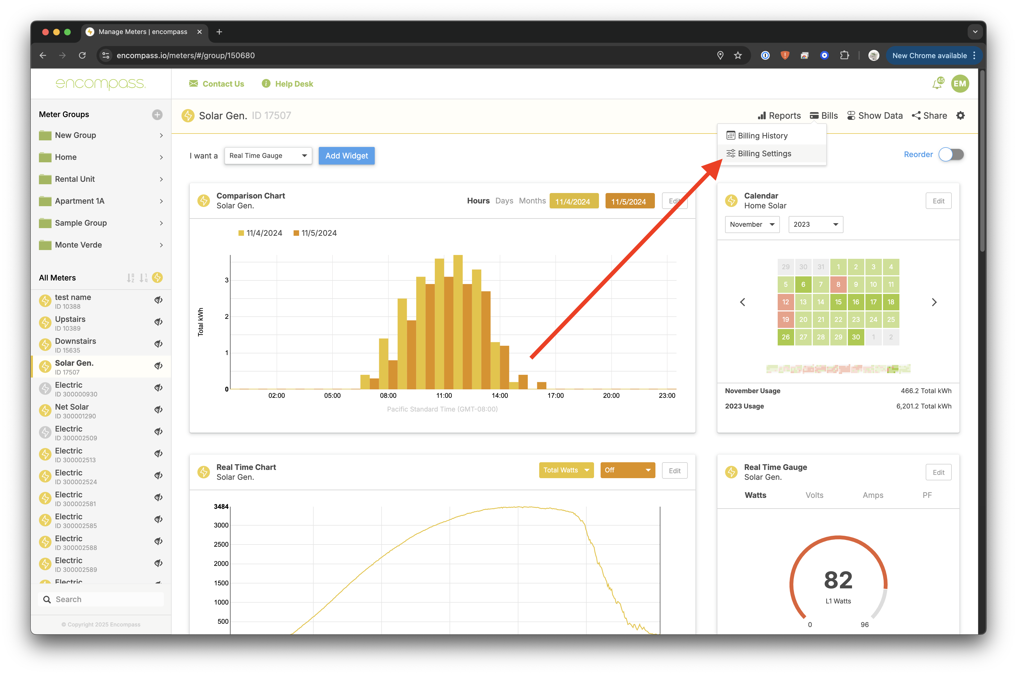The height and width of the screenshot is (675, 1017).
Task: Toggle visibility of Net Solar meter
Action: tap(158, 410)
